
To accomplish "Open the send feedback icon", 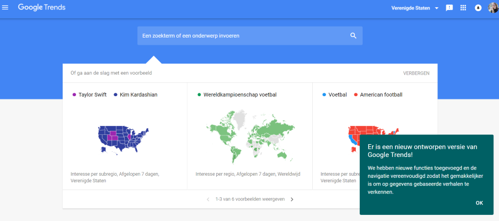I will [450, 8].
